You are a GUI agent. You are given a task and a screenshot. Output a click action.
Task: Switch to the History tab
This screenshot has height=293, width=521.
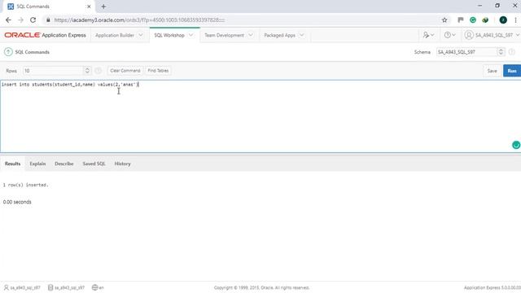[x=123, y=164]
